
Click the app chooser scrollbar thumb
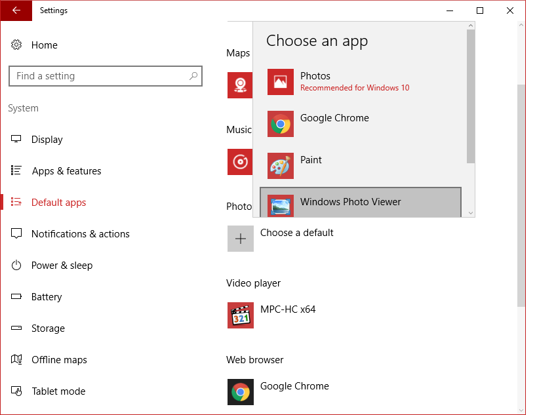(x=471, y=96)
